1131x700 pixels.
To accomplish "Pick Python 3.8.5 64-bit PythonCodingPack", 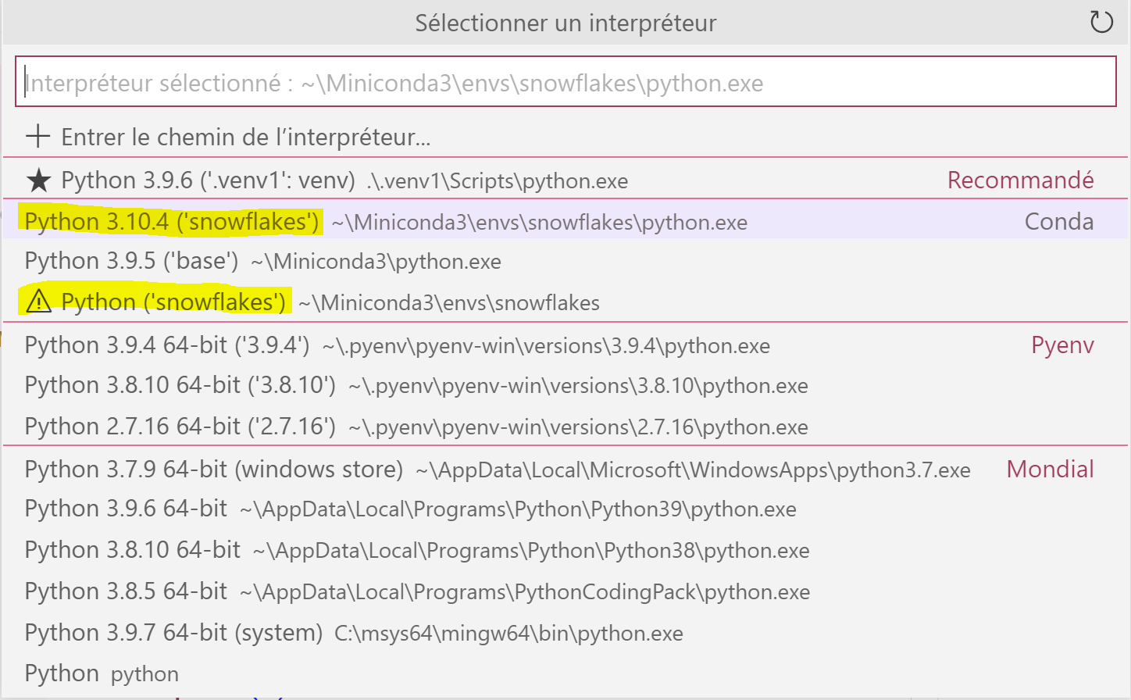I will (565, 591).
